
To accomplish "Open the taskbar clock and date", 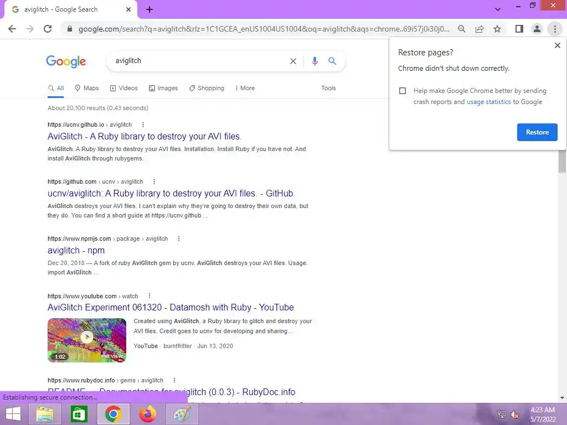I will click(x=543, y=414).
